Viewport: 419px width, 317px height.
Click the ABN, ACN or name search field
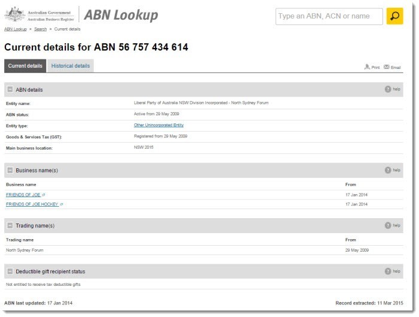pyautogui.click(x=329, y=16)
